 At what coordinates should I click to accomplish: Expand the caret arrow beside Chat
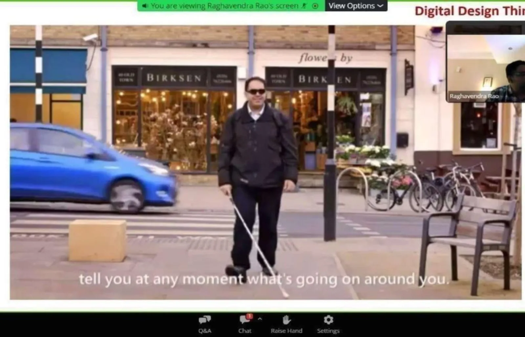click(260, 319)
